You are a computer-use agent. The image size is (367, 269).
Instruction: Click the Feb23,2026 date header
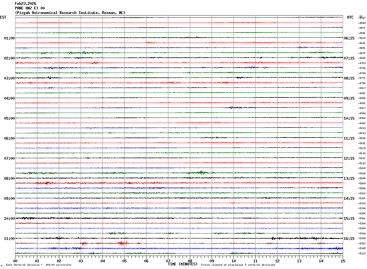tap(25, 4)
